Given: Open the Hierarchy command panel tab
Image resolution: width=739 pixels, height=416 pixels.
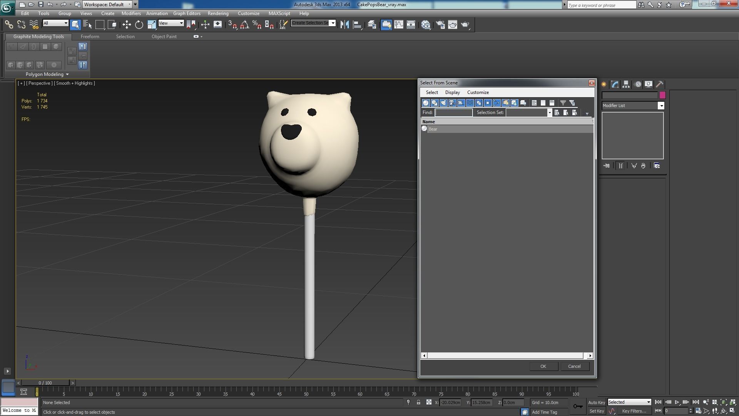Looking at the screenshot, I should tap(626, 84).
